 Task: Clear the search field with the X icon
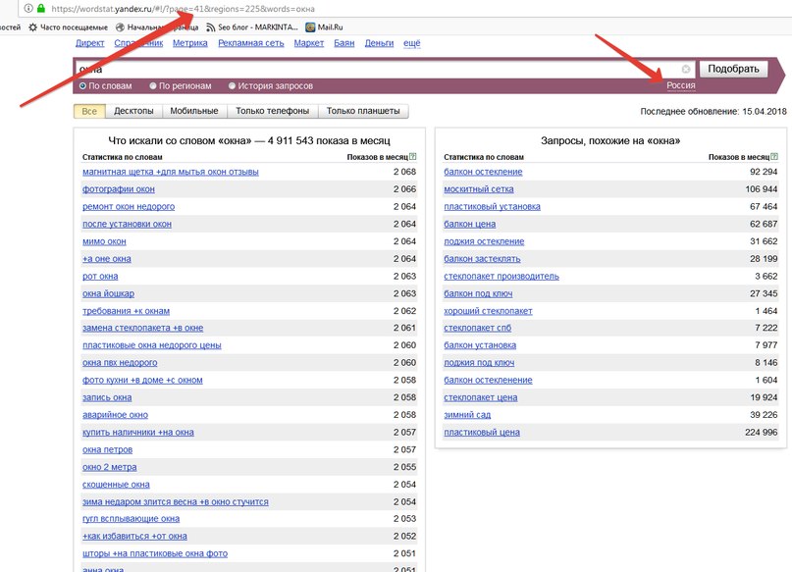point(686,69)
